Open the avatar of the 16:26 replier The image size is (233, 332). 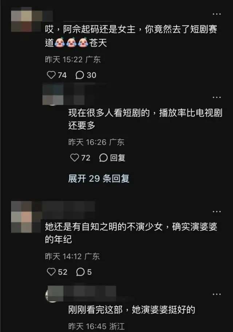click(x=53, y=94)
